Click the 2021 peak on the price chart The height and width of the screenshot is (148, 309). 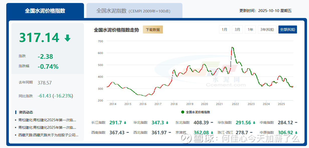coord(232,47)
